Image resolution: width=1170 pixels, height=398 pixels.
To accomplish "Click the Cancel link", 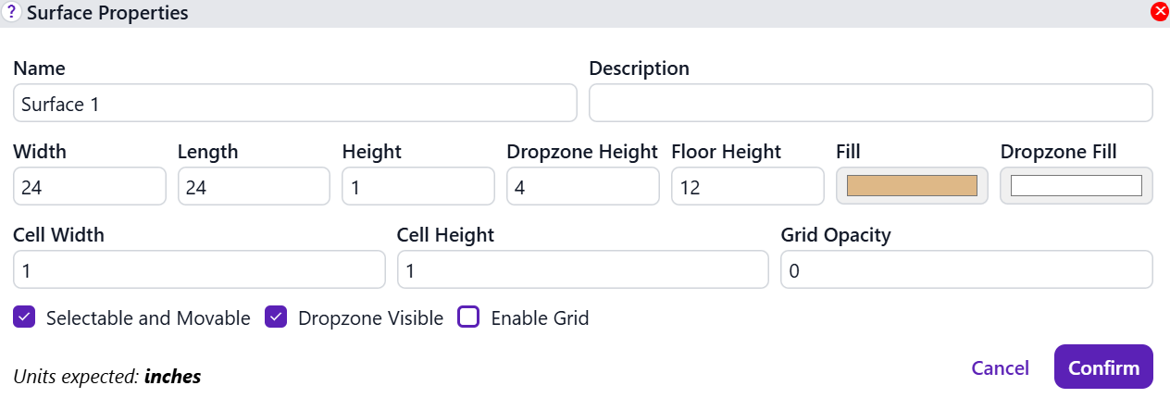I will 1000,367.
